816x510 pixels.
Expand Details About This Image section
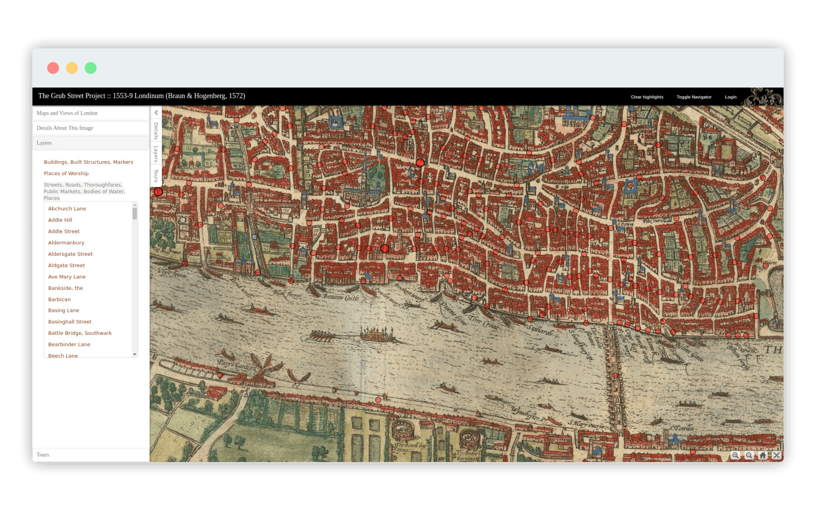click(x=91, y=128)
